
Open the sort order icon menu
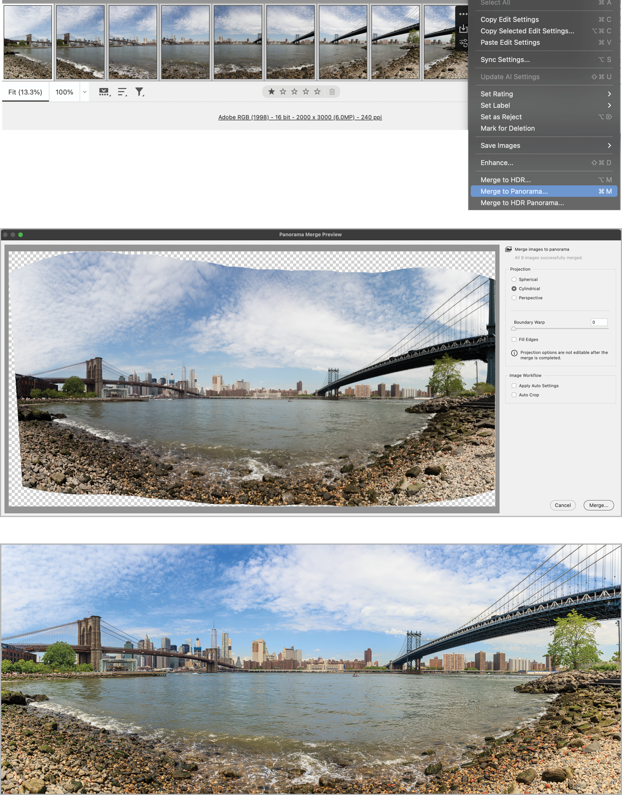(122, 92)
